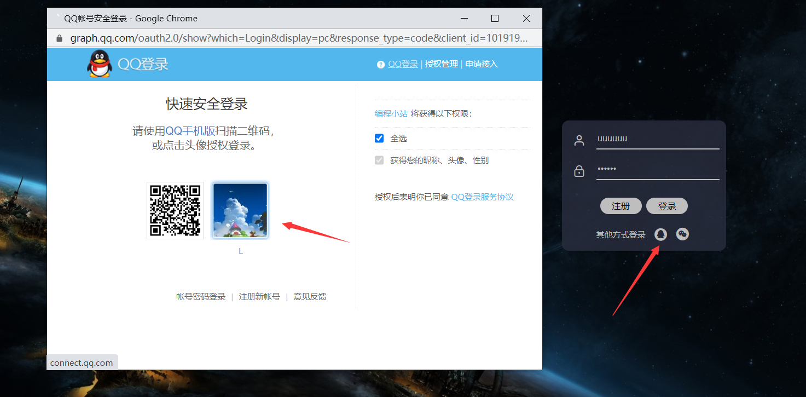The width and height of the screenshot is (806, 397).
Task: Click the user icon beside username field
Action: click(579, 140)
